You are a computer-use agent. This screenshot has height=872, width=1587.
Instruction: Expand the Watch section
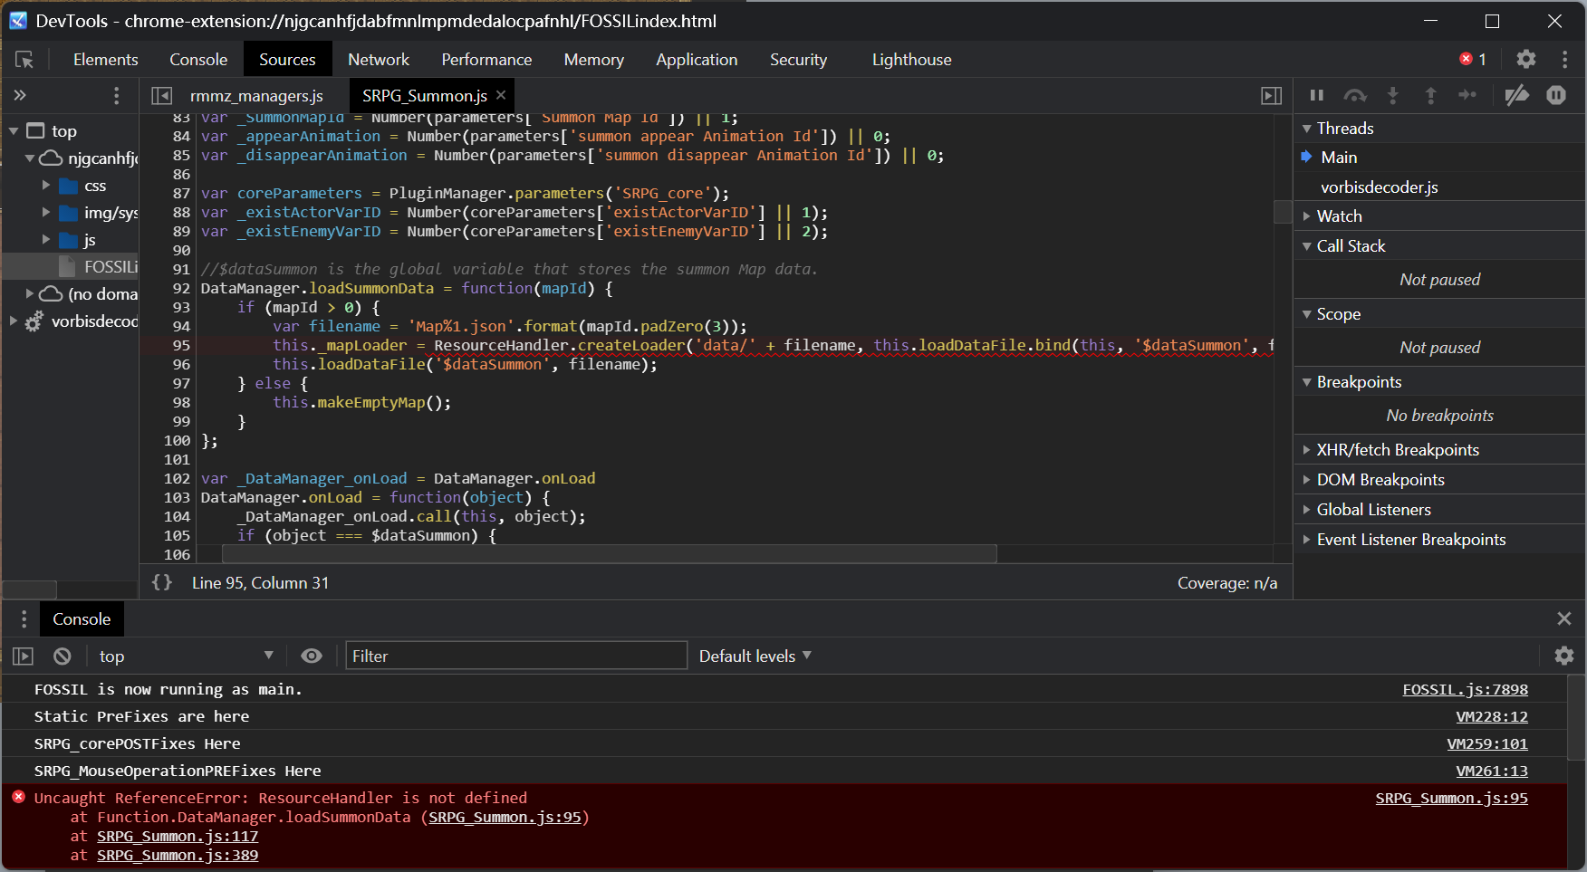[x=1307, y=216]
